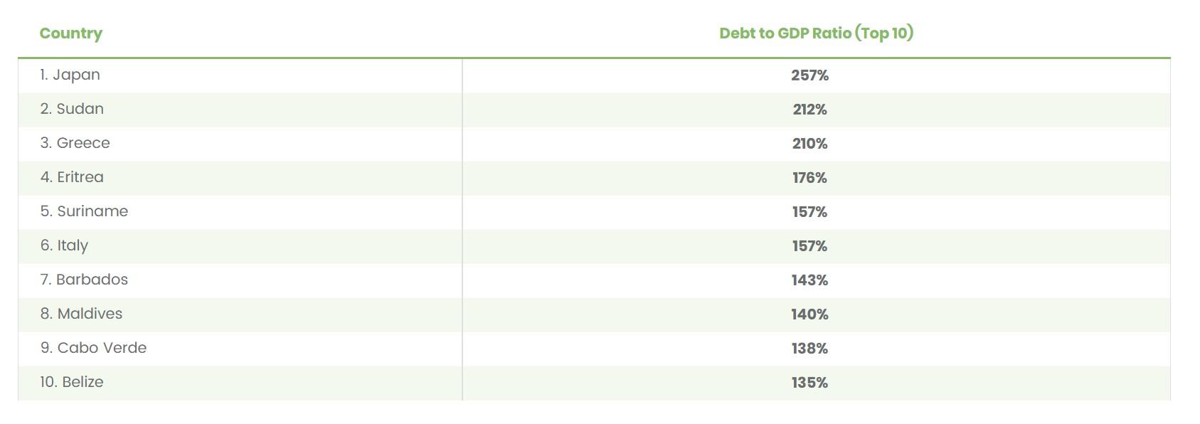Select Eritrea's 176% ratio value
Viewport: 1200px width, 424px height.
tap(809, 178)
